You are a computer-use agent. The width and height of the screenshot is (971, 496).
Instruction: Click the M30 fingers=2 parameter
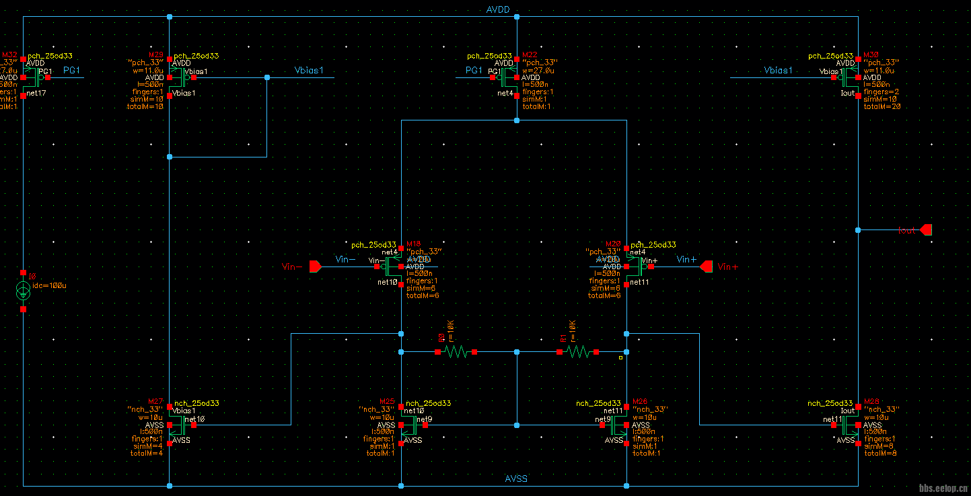pos(881,92)
